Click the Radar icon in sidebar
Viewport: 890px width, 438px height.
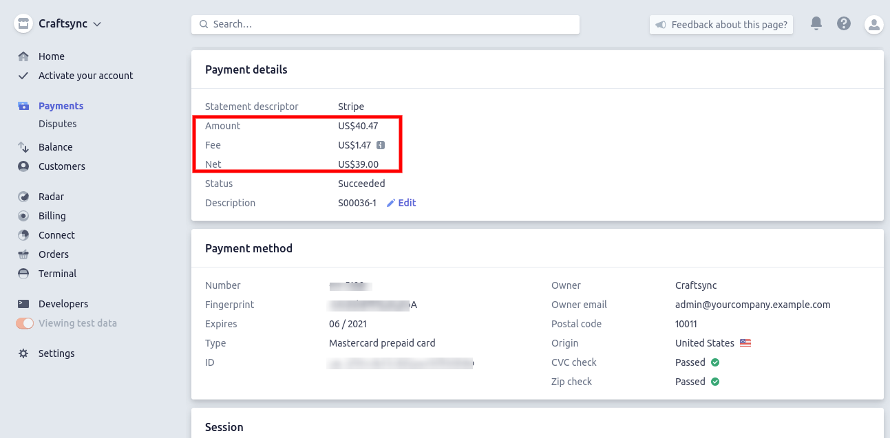coord(23,197)
